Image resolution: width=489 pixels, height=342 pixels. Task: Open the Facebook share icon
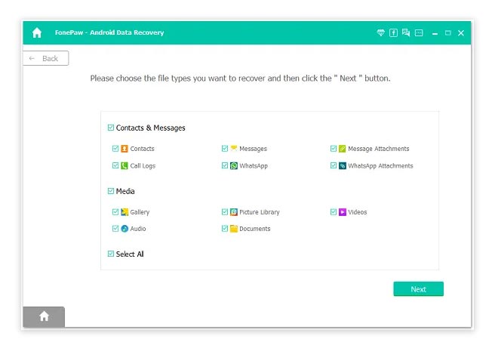(393, 32)
